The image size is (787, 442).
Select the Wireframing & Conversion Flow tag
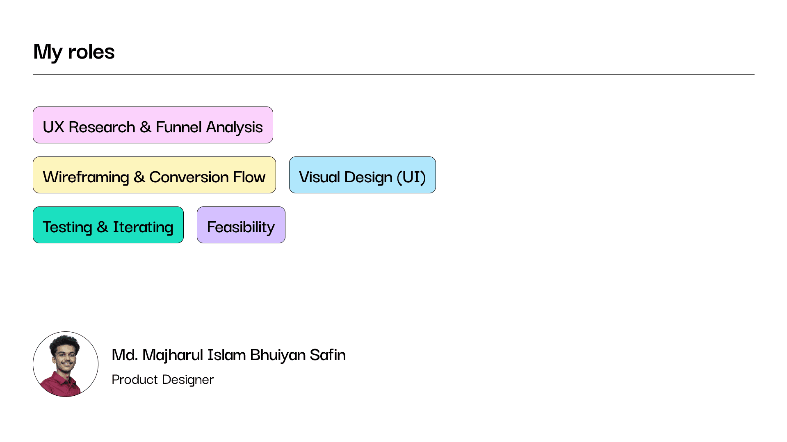point(154,175)
